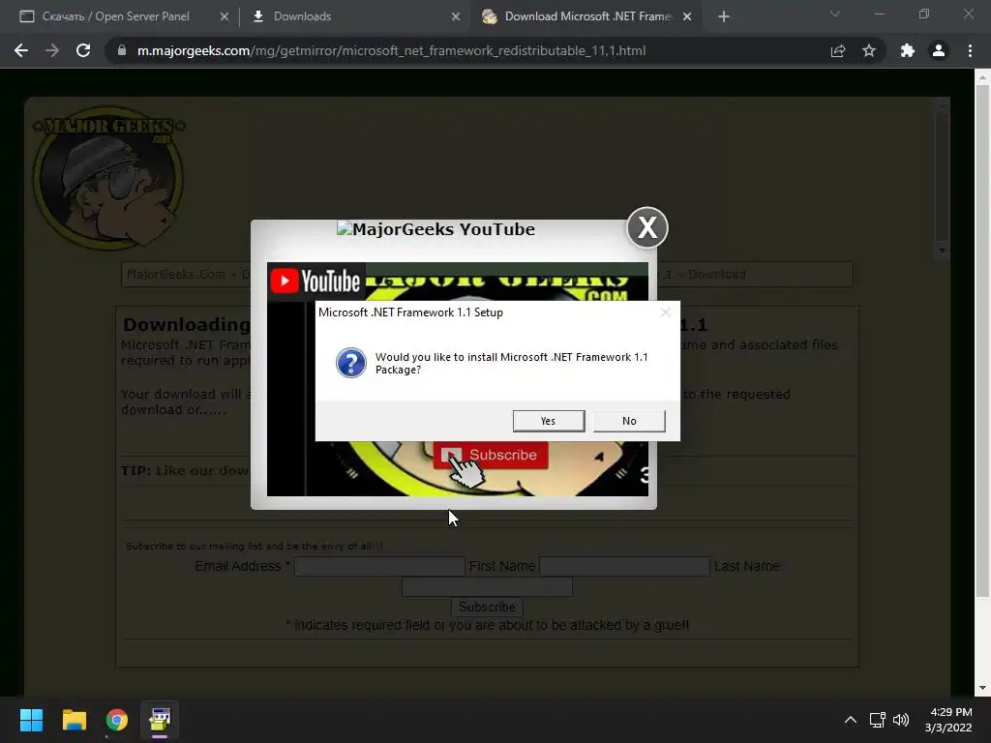The width and height of the screenshot is (991, 743).
Task: Open the Extensions puzzle icon
Action: pos(908,50)
